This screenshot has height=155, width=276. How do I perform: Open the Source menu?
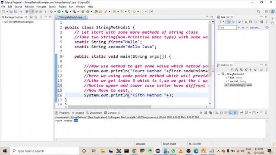(x=18, y=7)
